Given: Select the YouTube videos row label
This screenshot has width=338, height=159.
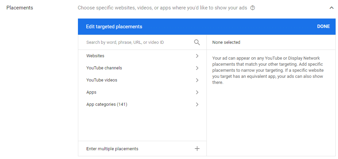Looking at the screenshot, I should [x=102, y=80].
